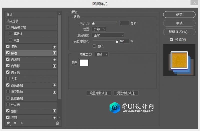Viewport: 200px width, 131px height.
Task: Enable the 渐变叠加 checkbox
Action: (x=8, y=91)
